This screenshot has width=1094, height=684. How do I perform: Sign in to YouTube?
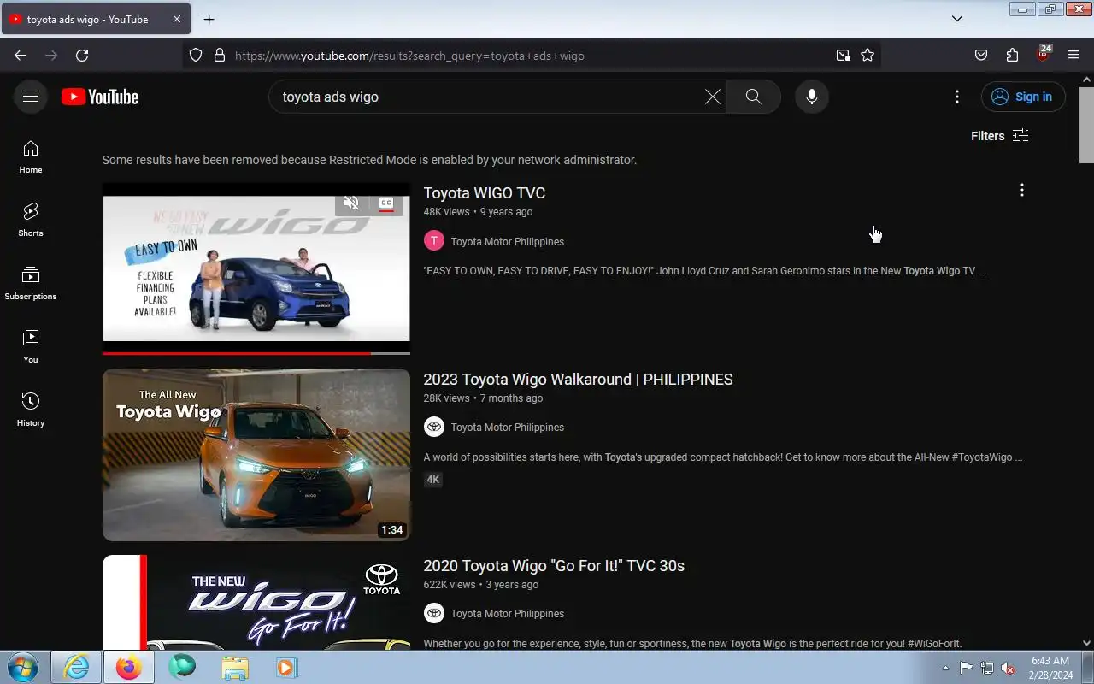point(1023,97)
